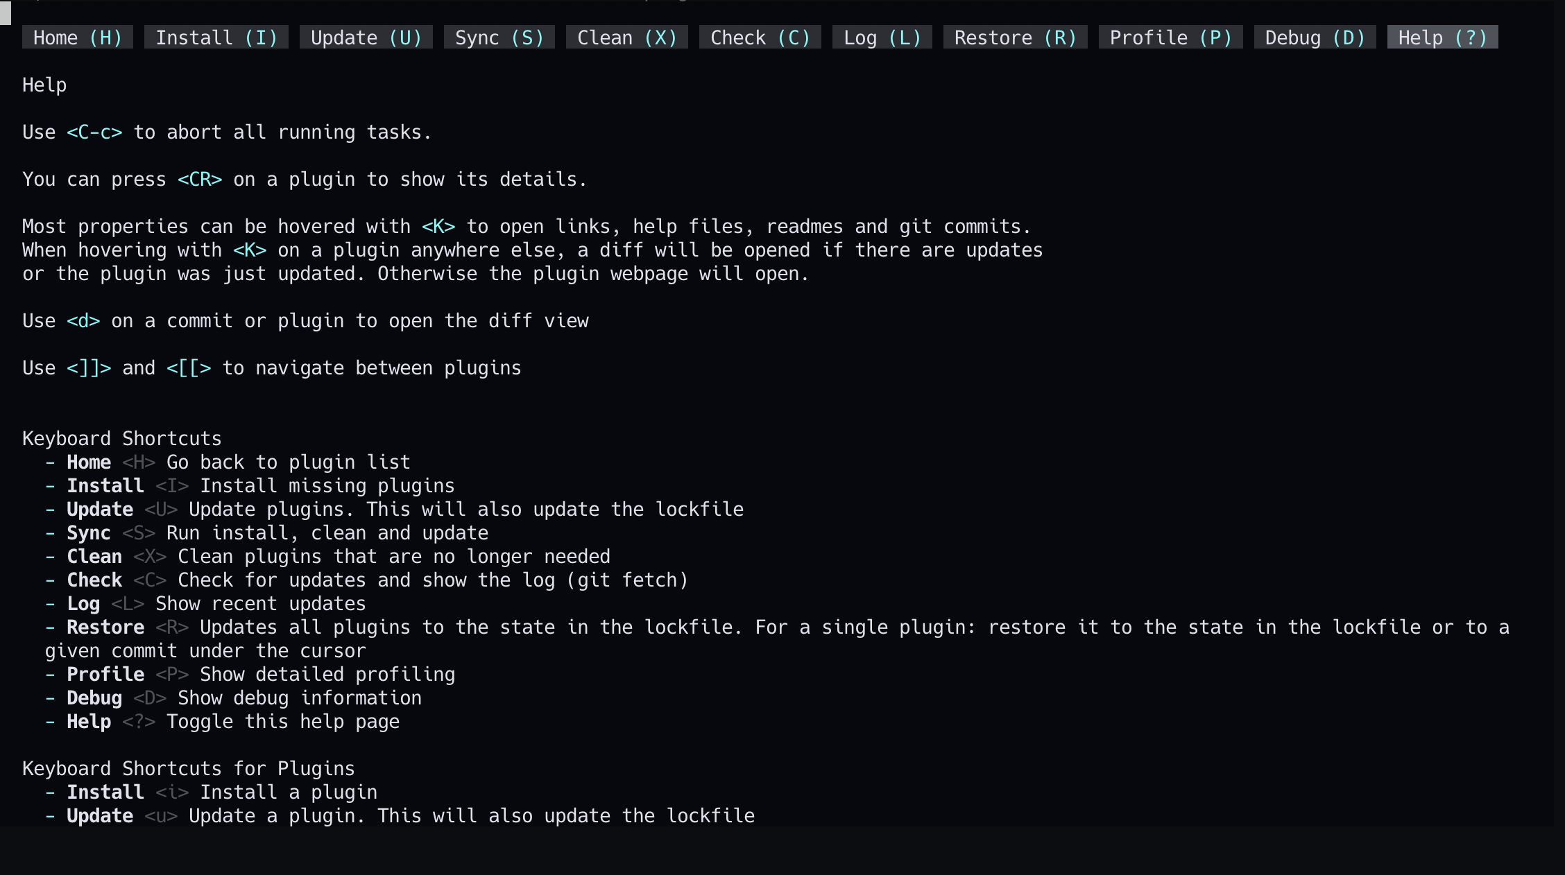Viewport: 1565px width, 875px height.
Task: Click the <CR> key hint text
Action: click(200, 180)
